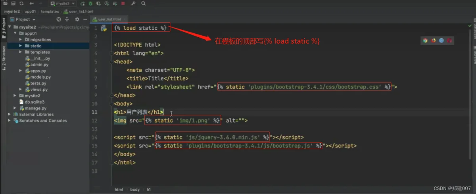The height and width of the screenshot is (194, 476).
Task: Close the user_list.html editor tab
Action: (124, 19)
